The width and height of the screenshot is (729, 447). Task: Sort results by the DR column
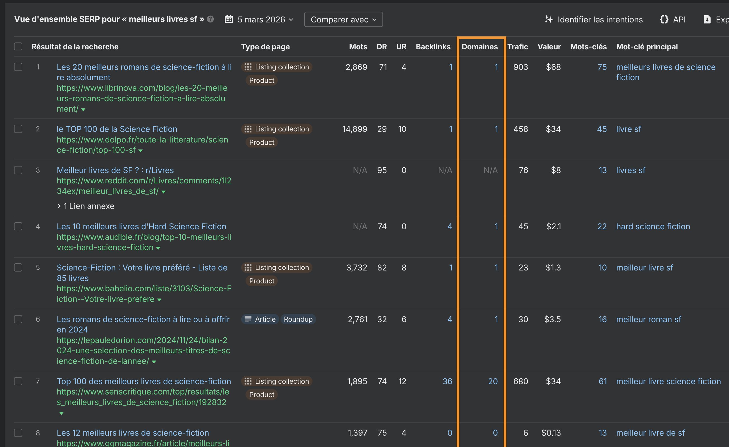click(x=382, y=46)
